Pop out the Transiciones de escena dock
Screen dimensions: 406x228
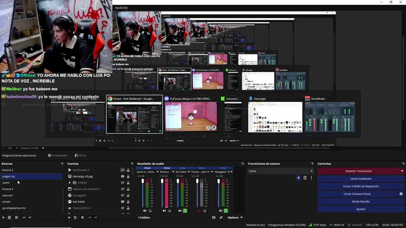click(312, 164)
